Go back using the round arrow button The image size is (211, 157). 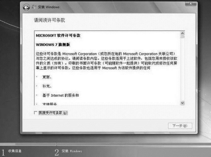pos(26,7)
